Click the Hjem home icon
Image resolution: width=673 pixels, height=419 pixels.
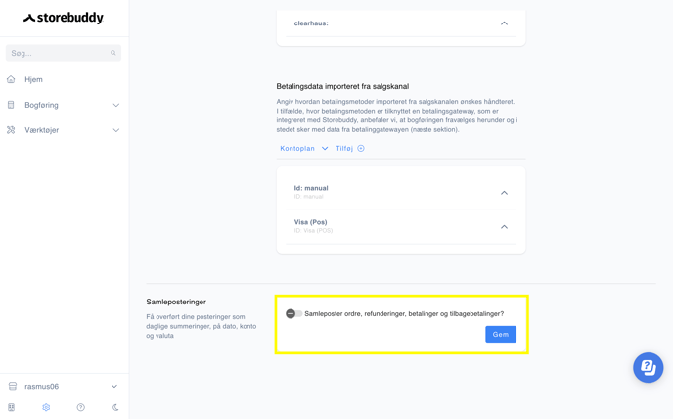pyautogui.click(x=11, y=79)
